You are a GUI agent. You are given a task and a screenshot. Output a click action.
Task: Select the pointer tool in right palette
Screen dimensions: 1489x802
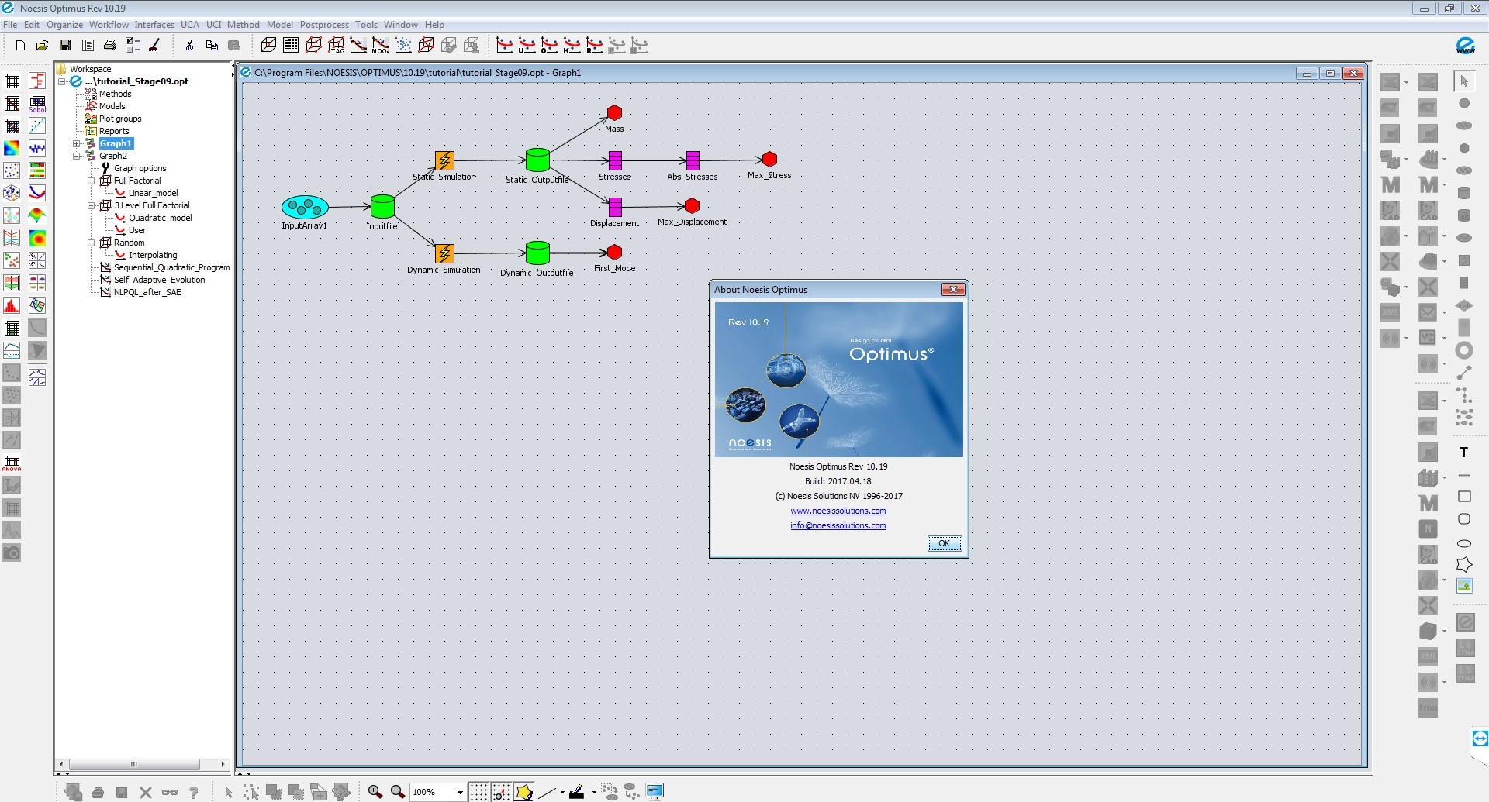1464,81
